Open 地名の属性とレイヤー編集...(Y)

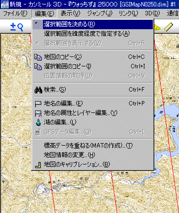[93, 113]
